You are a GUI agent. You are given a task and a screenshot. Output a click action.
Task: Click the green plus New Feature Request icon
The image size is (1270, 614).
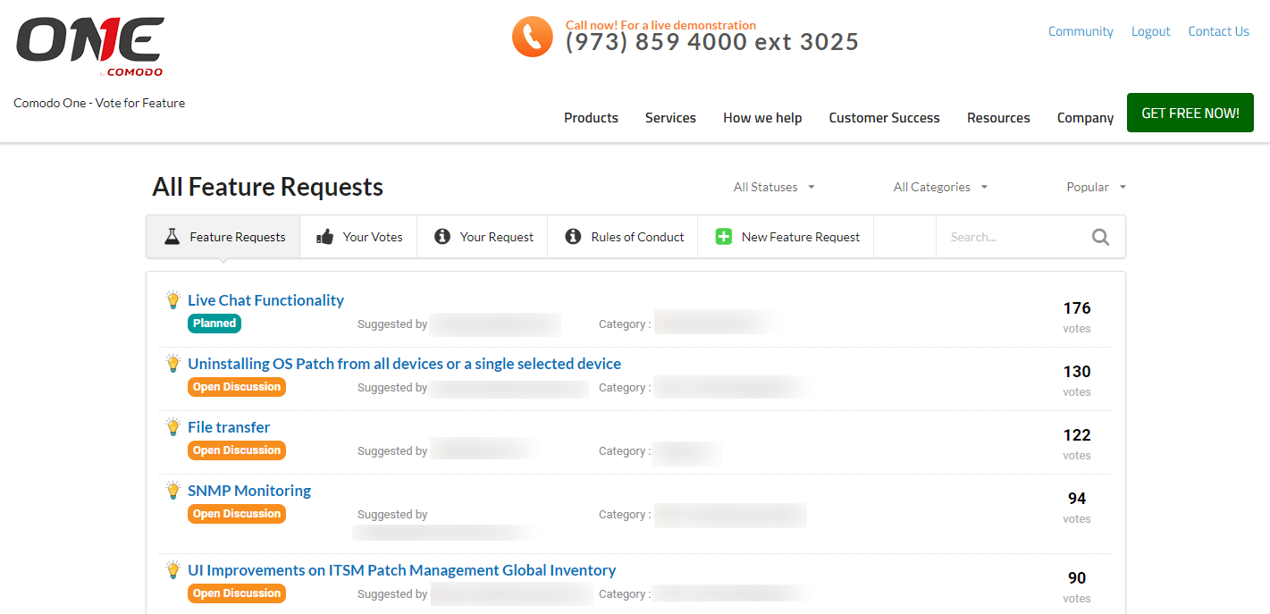(724, 237)
